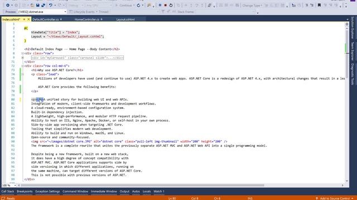Click the Decrease Indent icon
Screen dimensions: 357x200
coord(307,5)
